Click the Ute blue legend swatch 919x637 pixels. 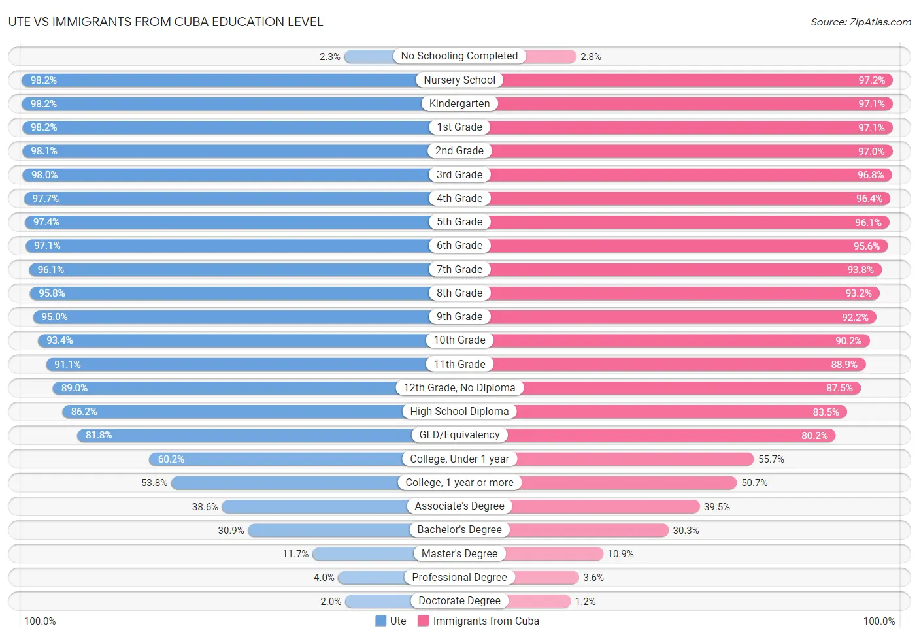pos(380,621)
